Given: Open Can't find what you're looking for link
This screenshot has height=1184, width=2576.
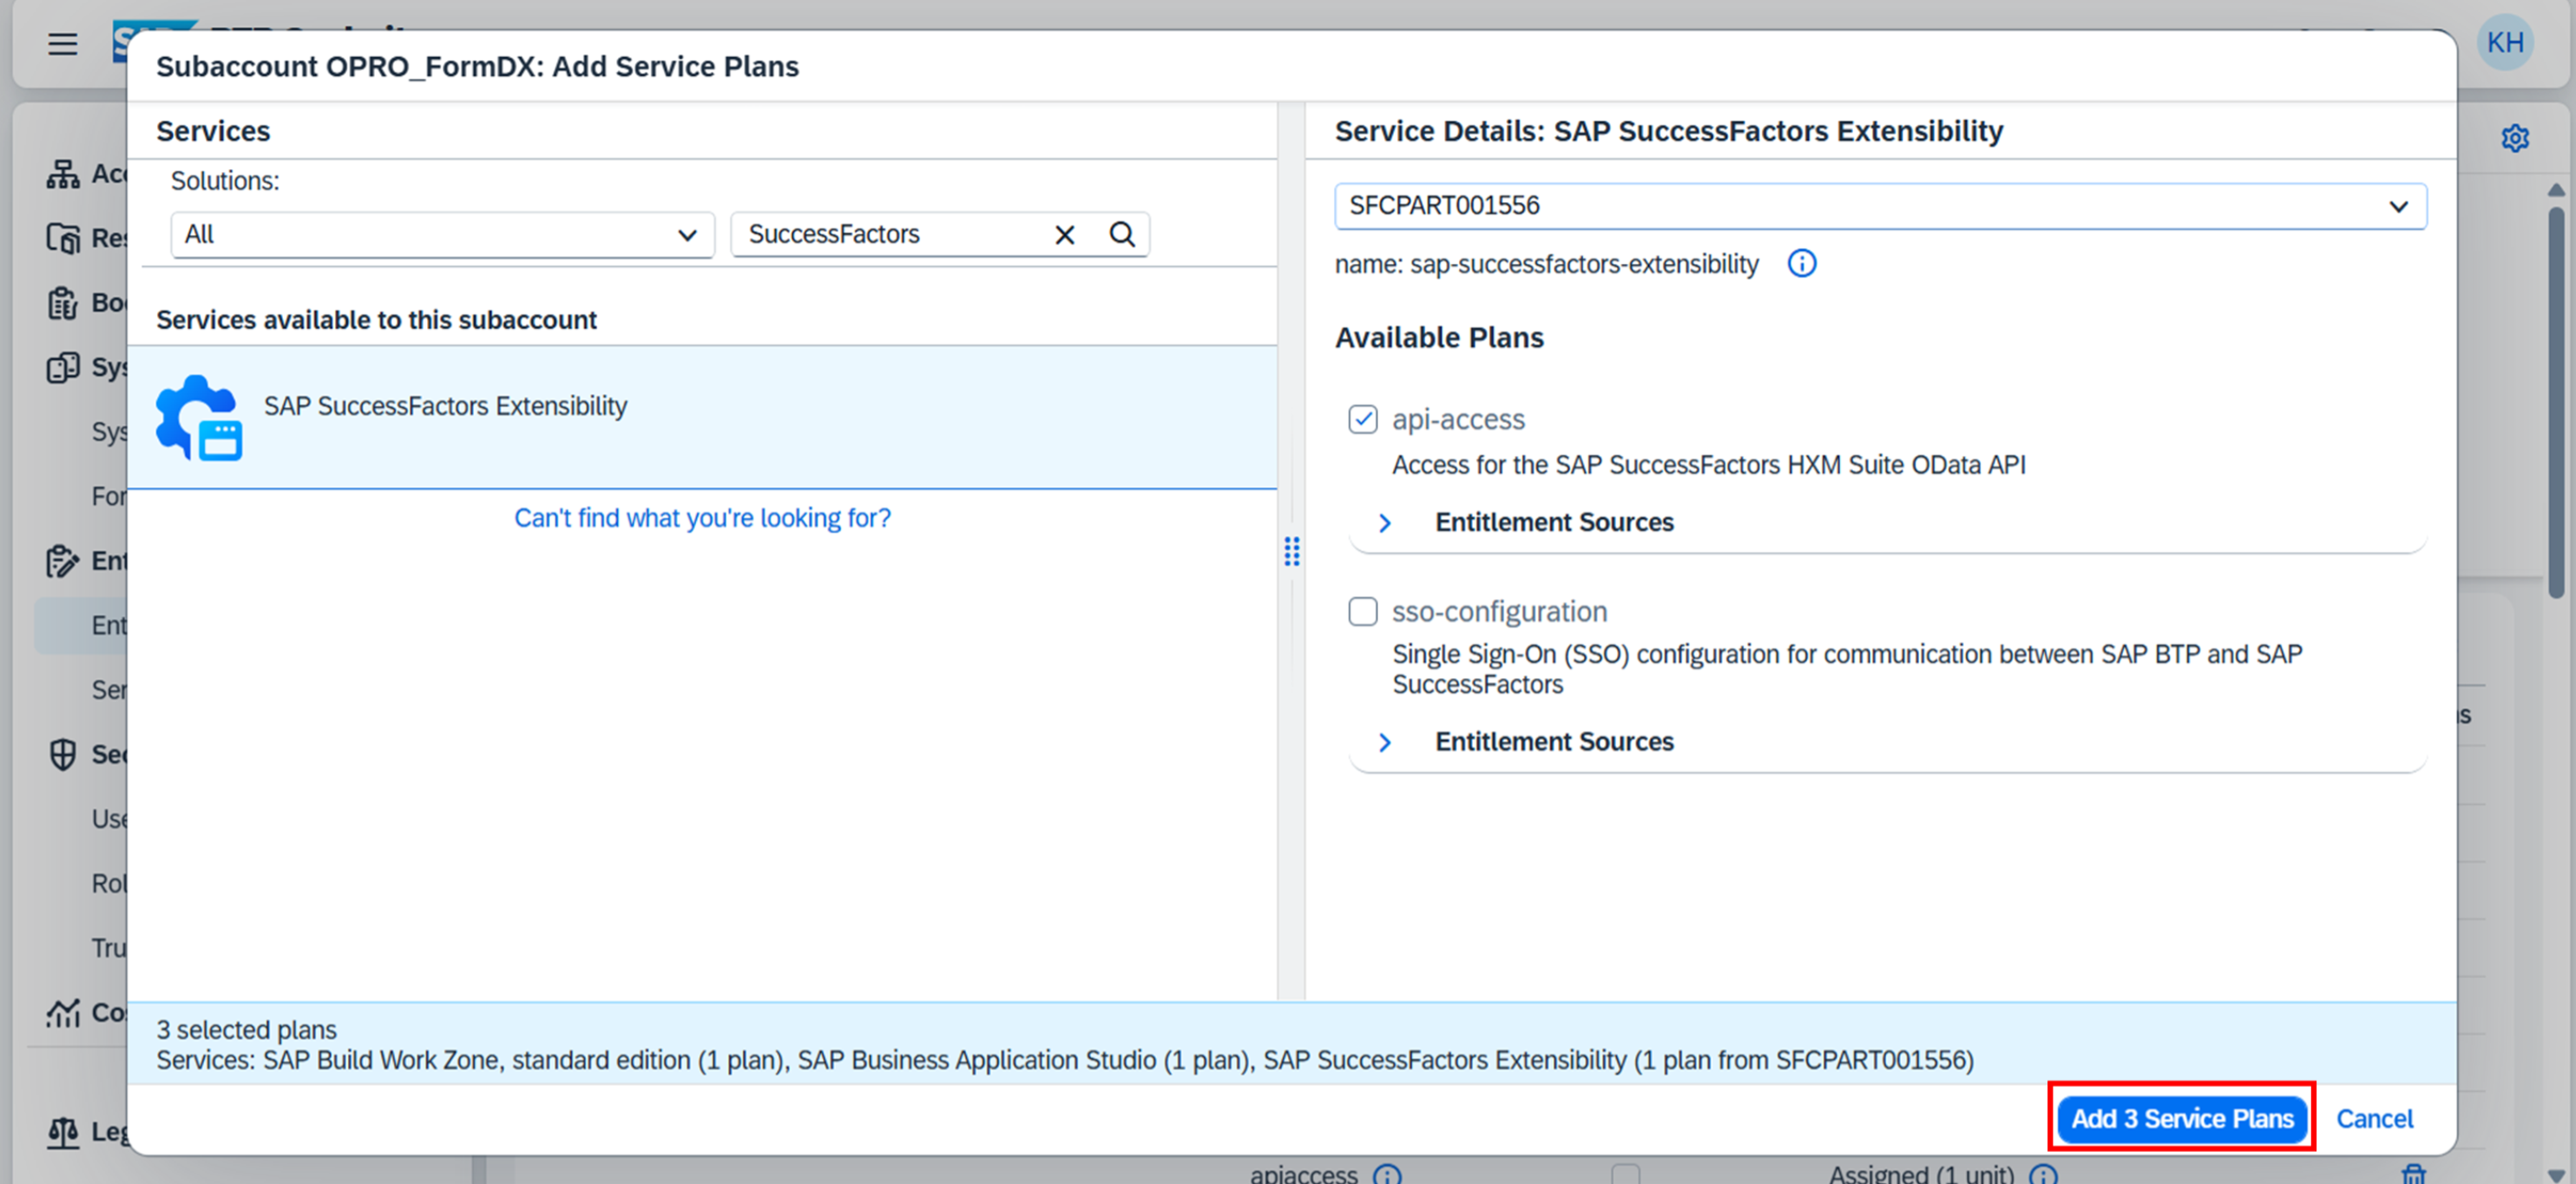Looking at the screenshot, I should 702,518.
